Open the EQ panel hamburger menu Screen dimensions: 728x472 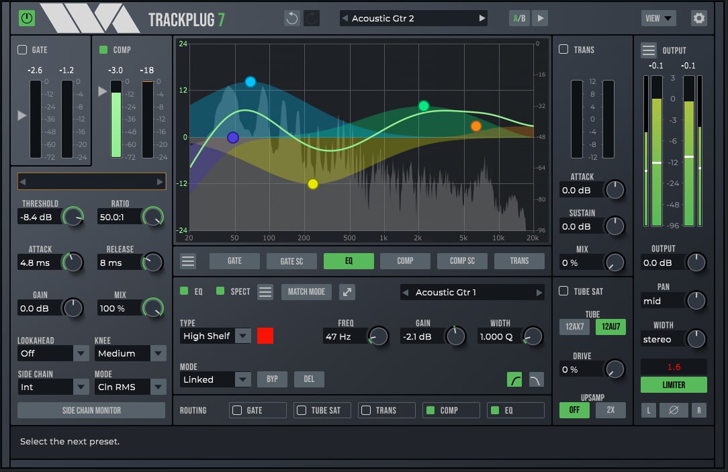pyautogui.click(x=265, y=292)
